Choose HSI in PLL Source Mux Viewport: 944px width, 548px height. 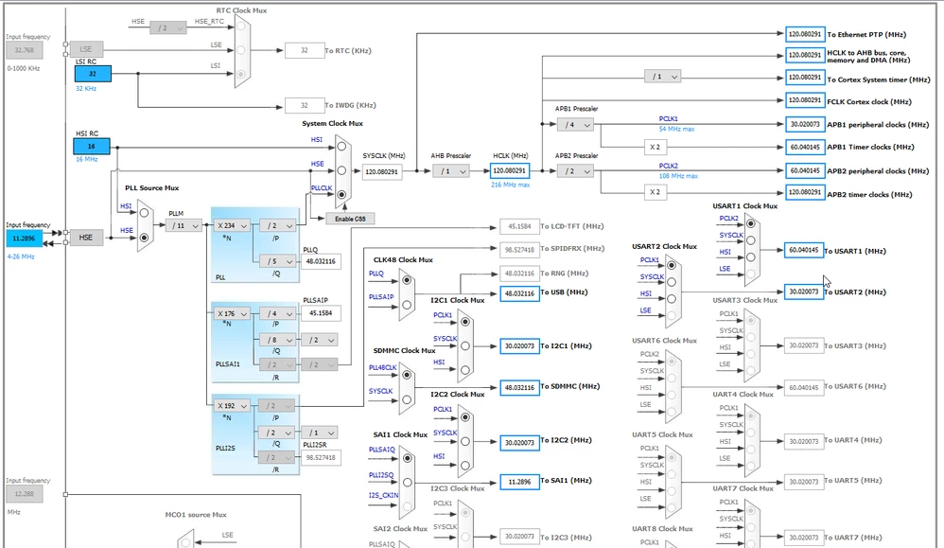144,213
